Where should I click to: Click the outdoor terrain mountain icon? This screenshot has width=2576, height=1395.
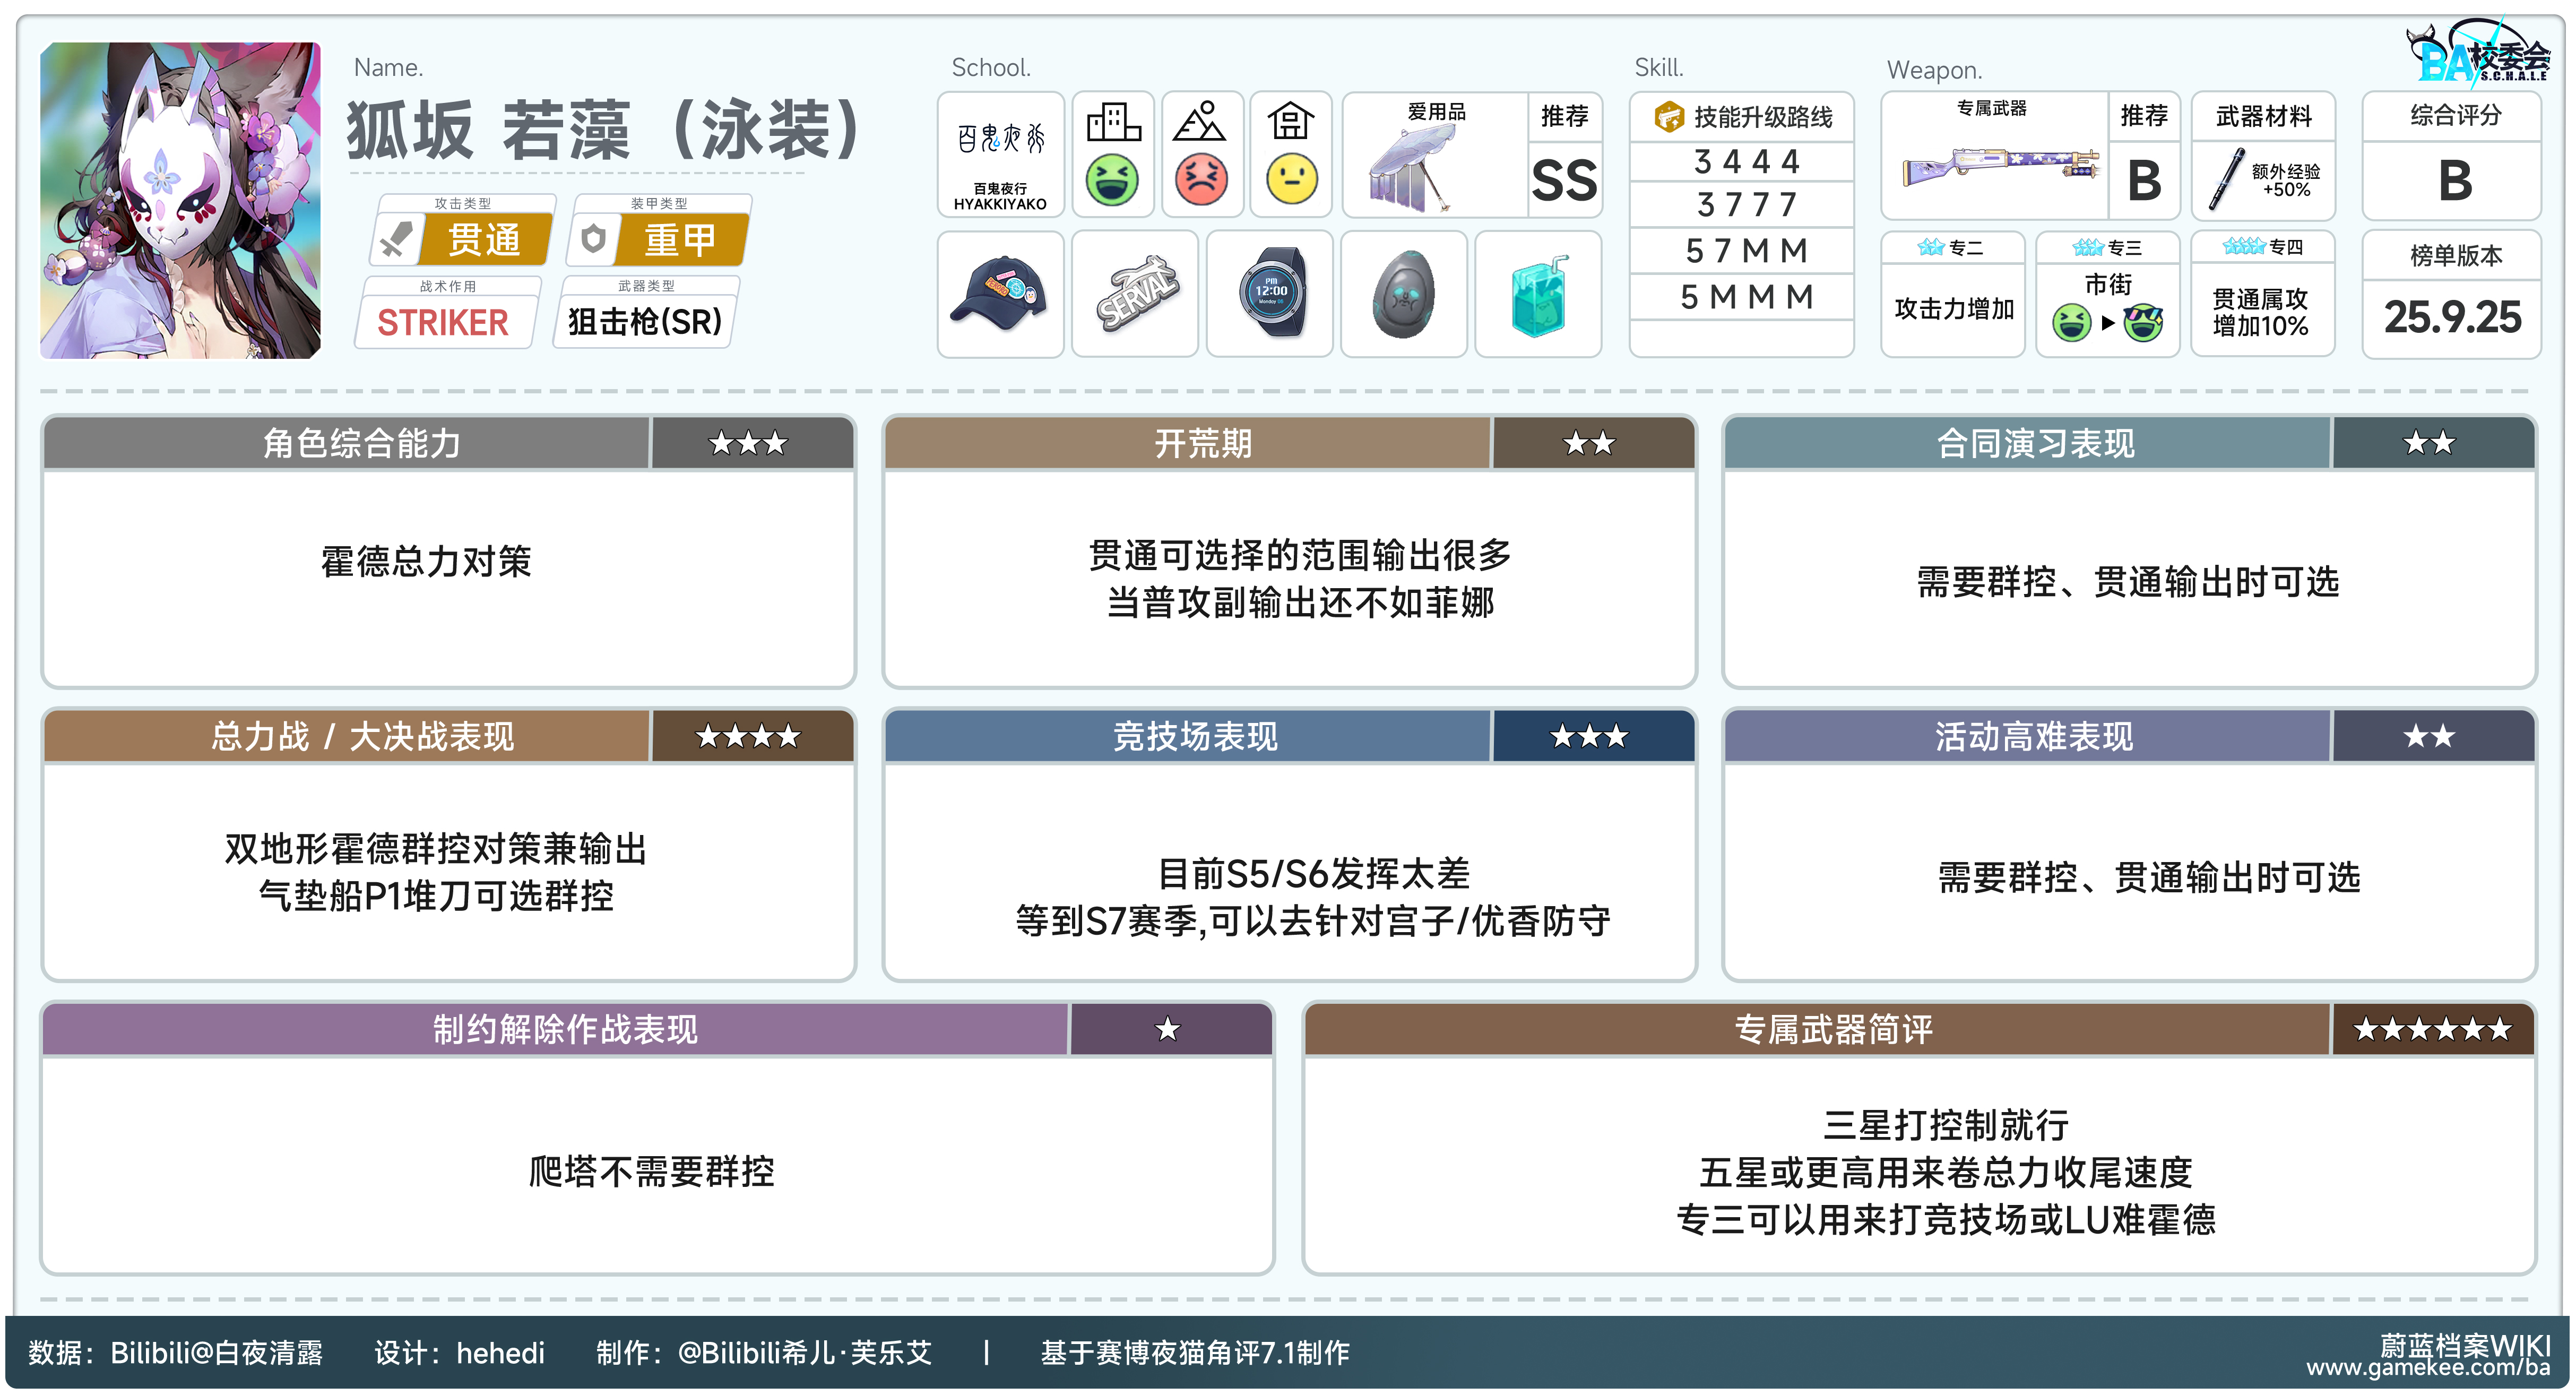[1200, 122]
